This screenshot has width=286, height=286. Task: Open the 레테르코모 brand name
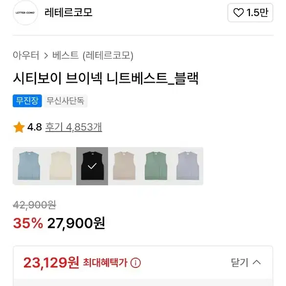point(68,13)
